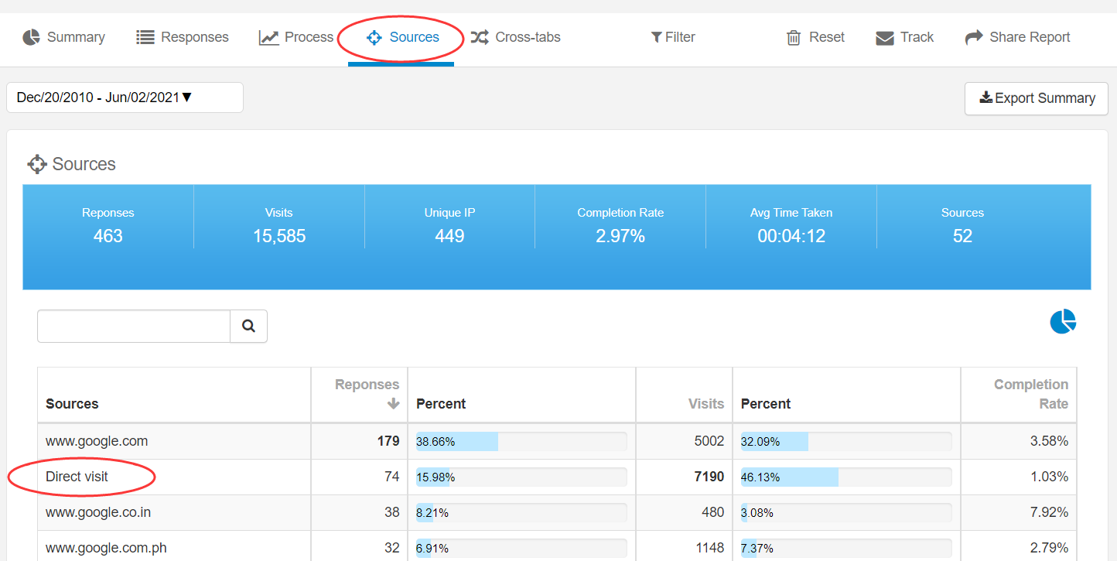Switch to the Responses tab
The height and width of the screenshot is (561, 1117).
tap(183, 37)
